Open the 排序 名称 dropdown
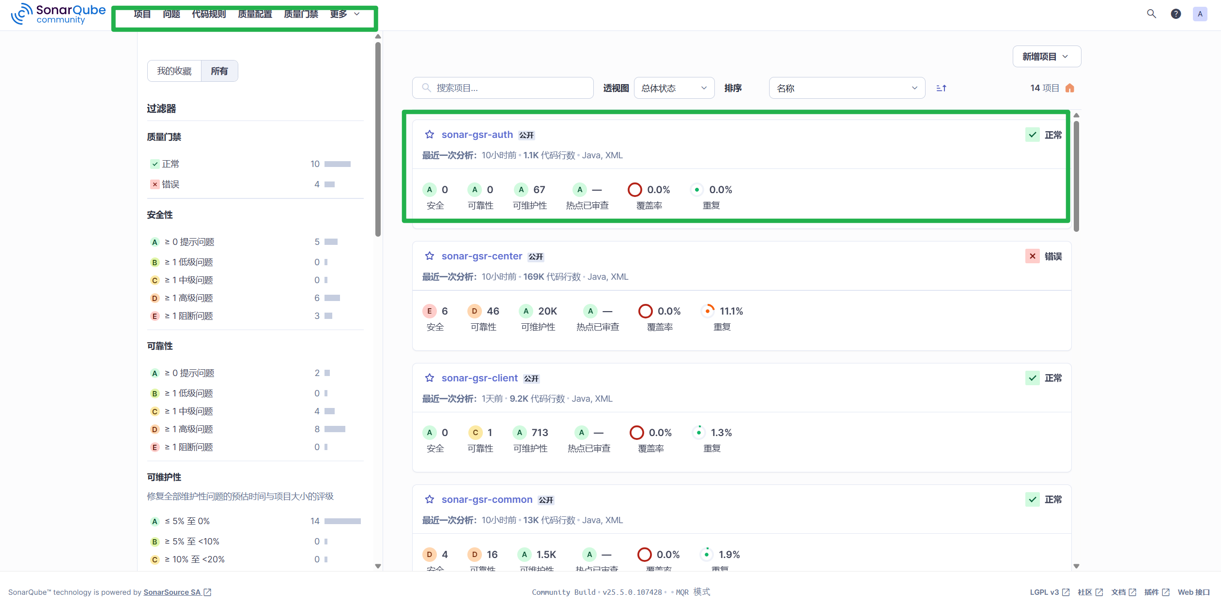 click(x=847, y=88)
